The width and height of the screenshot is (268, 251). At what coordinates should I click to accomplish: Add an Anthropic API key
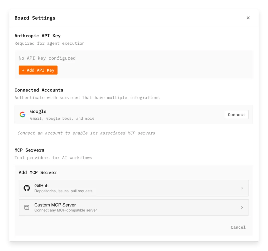click(38, 70)
